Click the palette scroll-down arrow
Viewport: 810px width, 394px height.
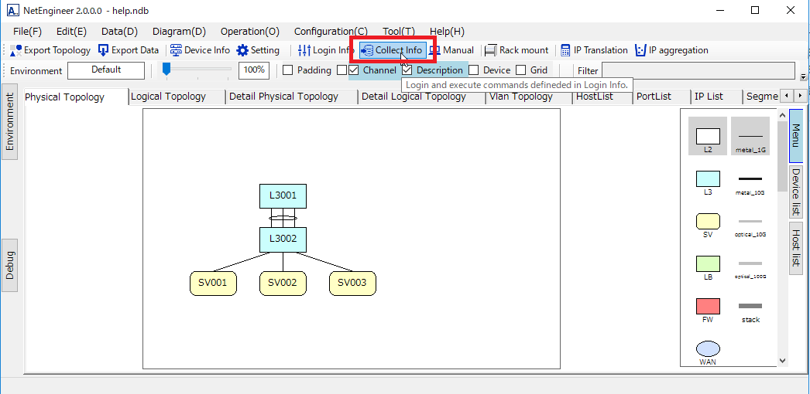tap(781, 360)
